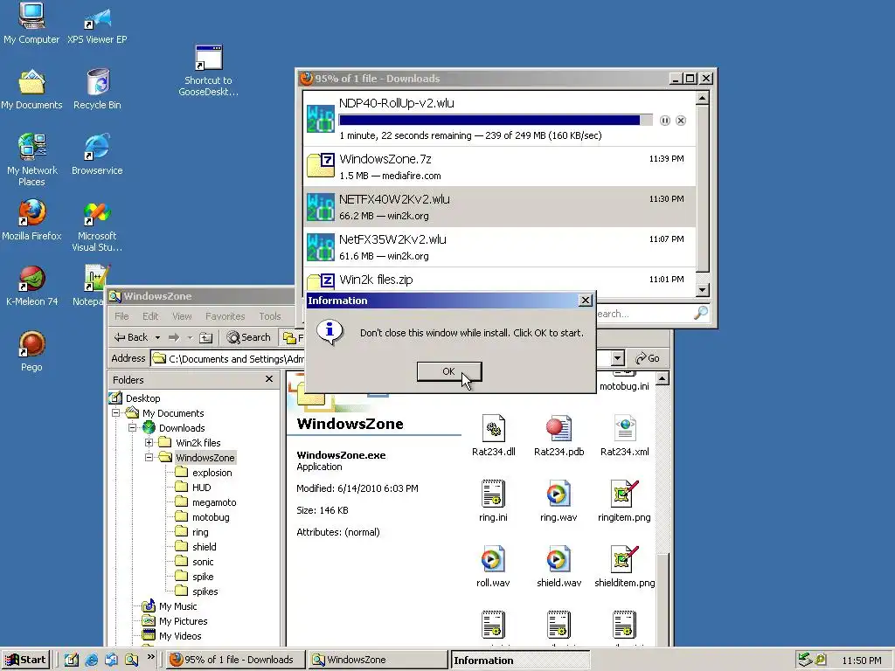Open Tools menu in WindowsZone window
Viewport: 895px width, 671px height.
point(270,316)
